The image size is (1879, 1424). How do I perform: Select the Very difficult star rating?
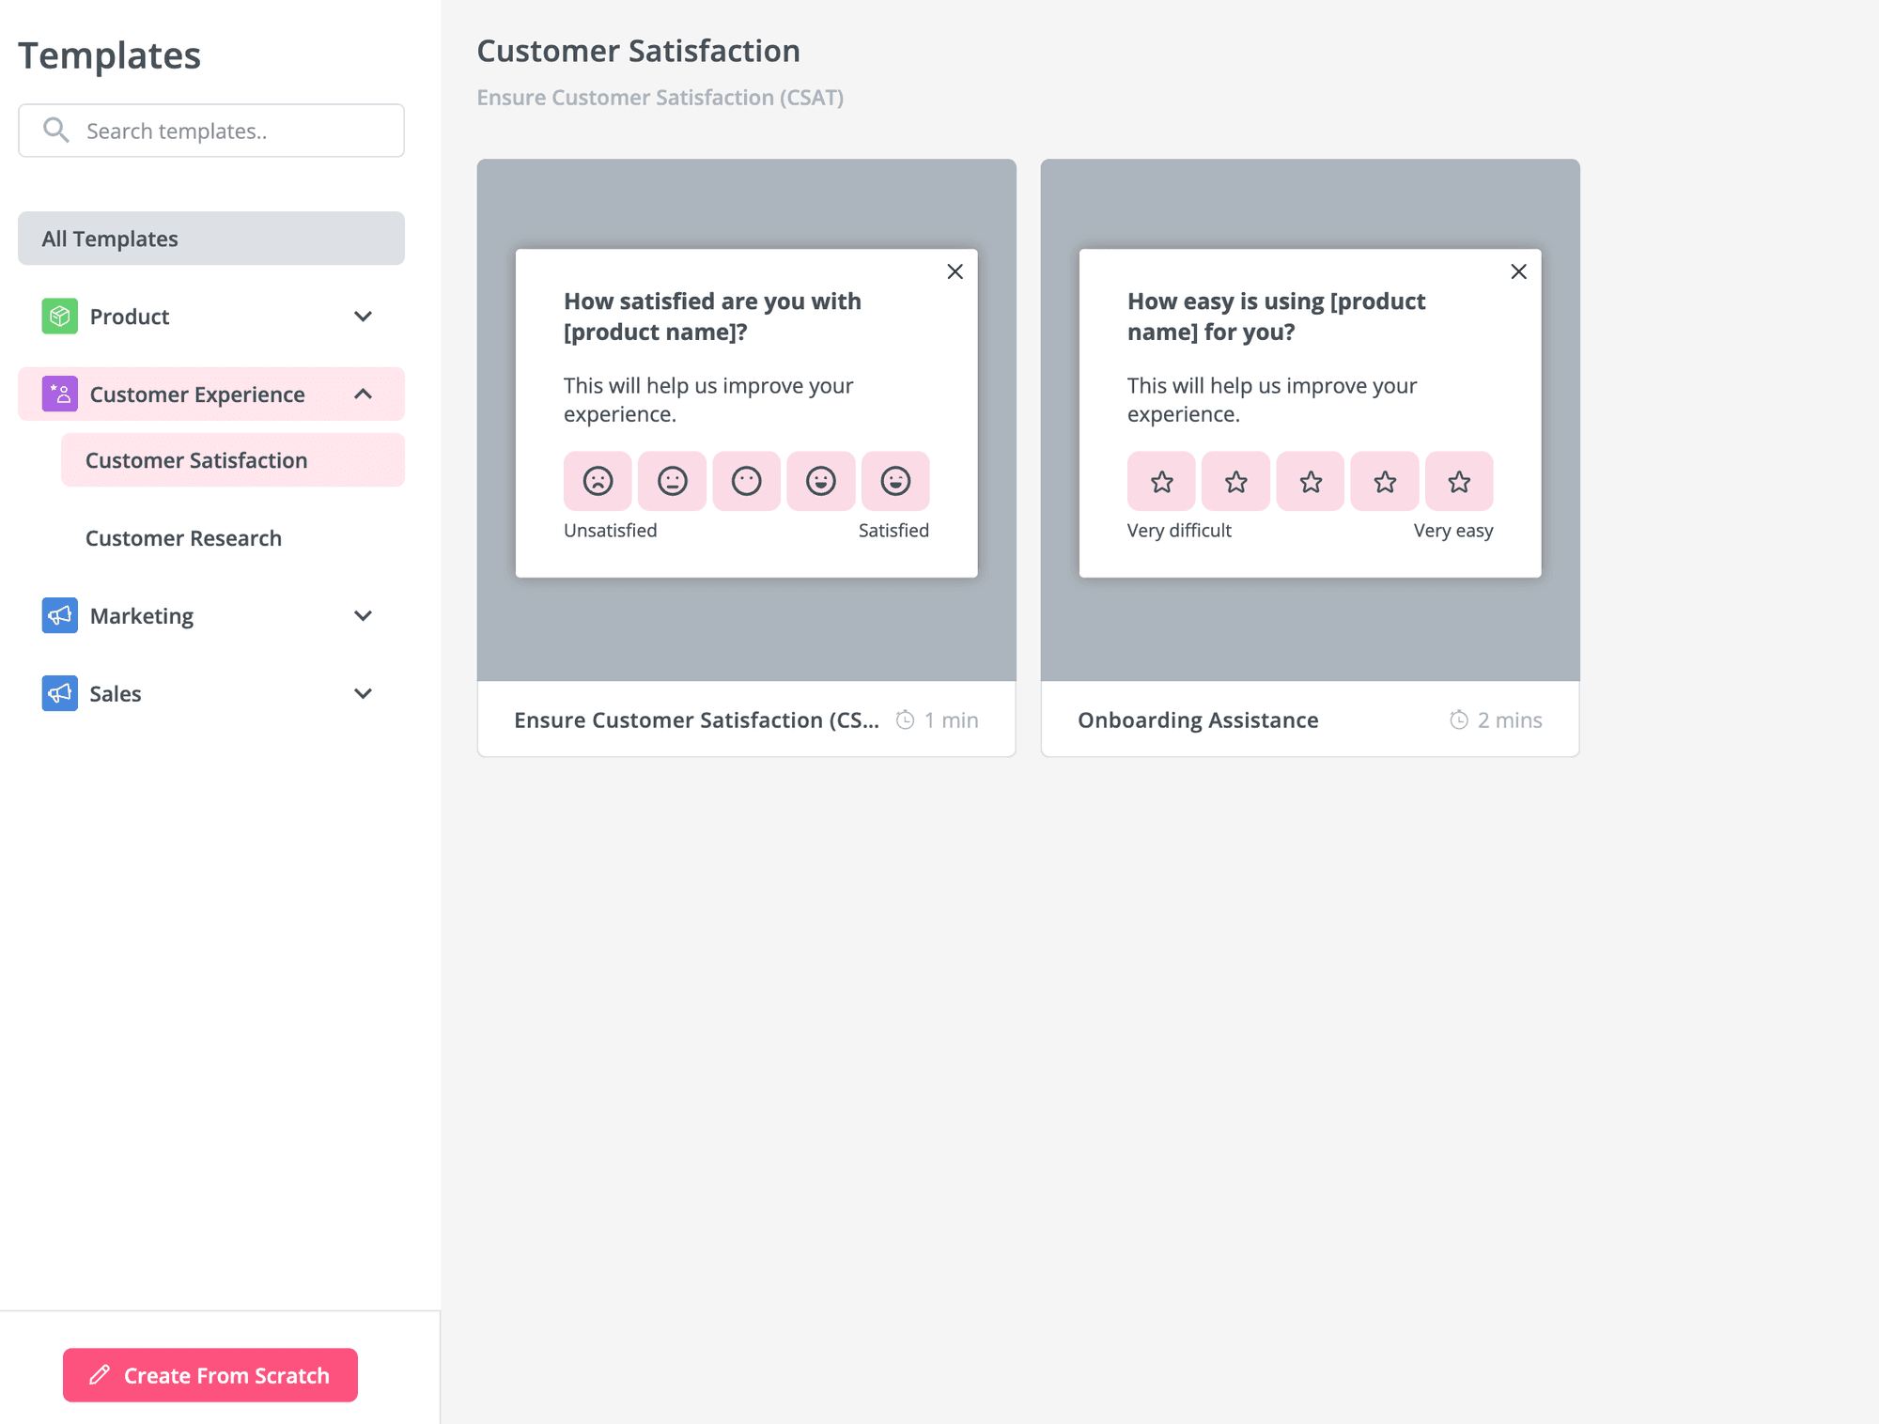1160,481
